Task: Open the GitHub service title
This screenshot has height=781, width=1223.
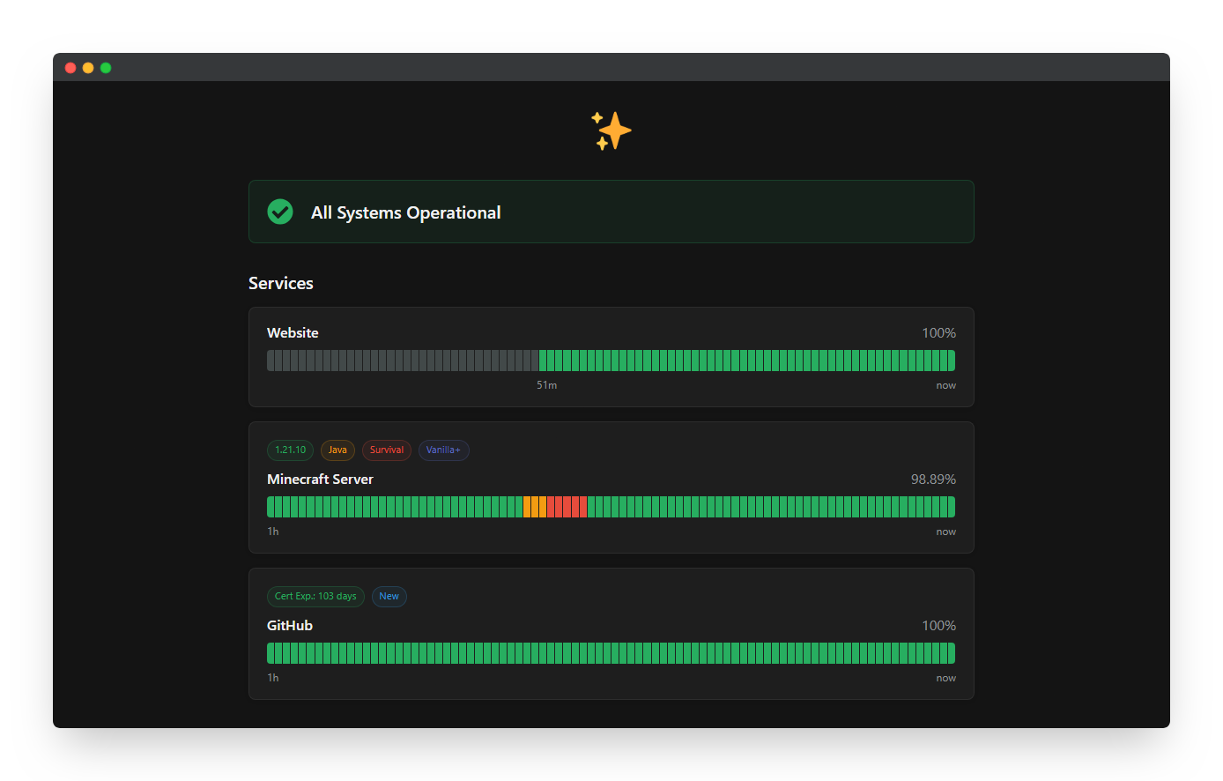Action: (x=290, y=626)
